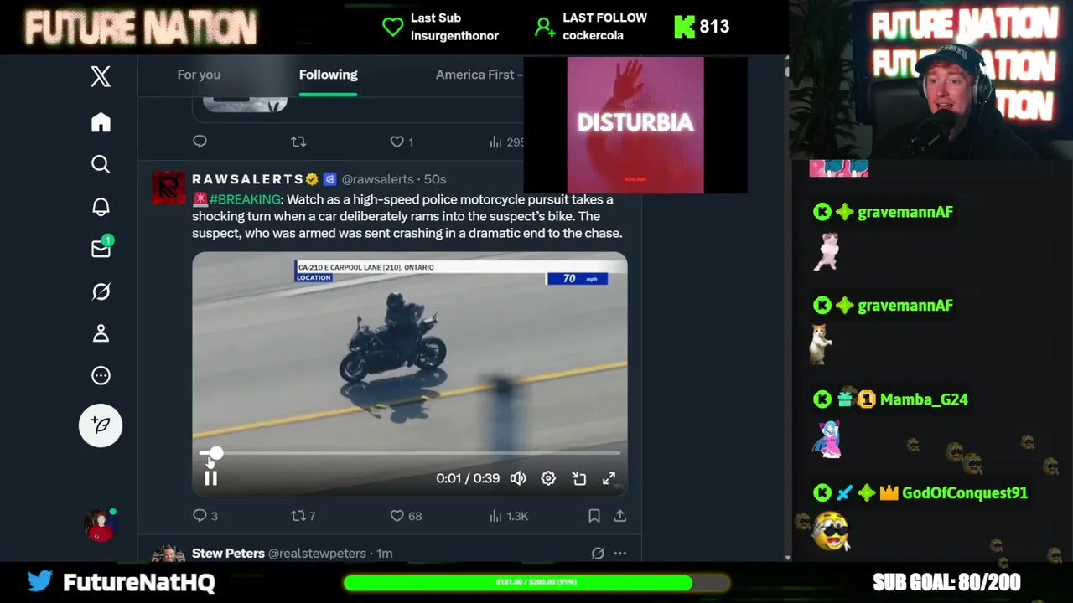The height and width of the screenshot is (603, 1073).
Task: Like the upper post with 1 like
Action: [402, 142]
